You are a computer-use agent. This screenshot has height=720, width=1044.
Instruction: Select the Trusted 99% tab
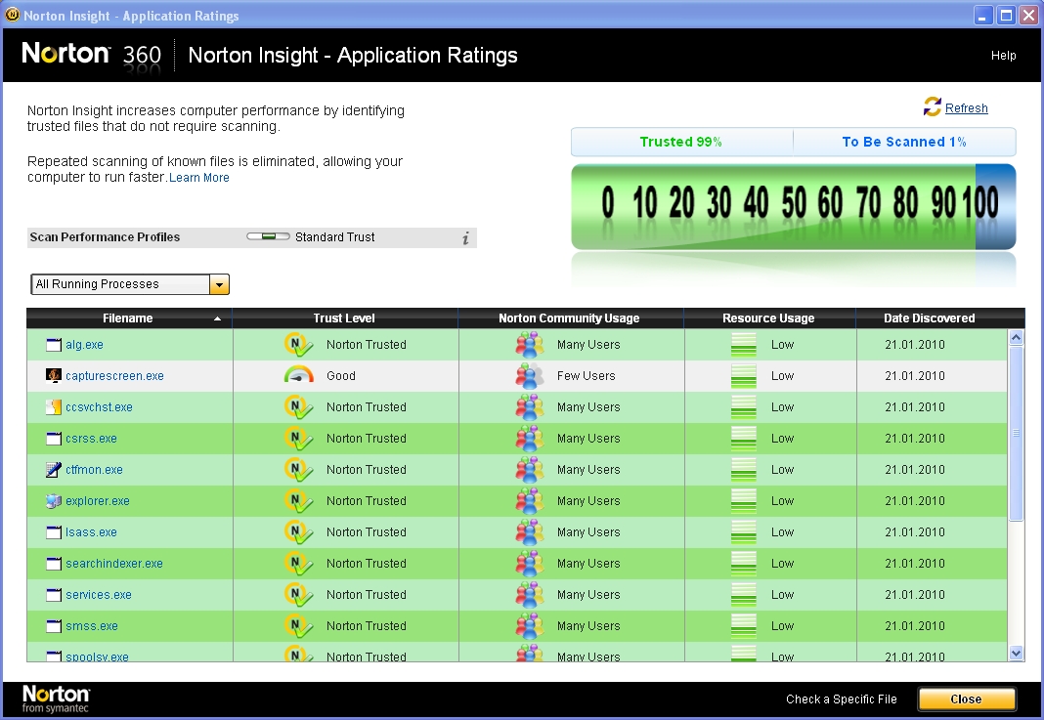(681, 142)
